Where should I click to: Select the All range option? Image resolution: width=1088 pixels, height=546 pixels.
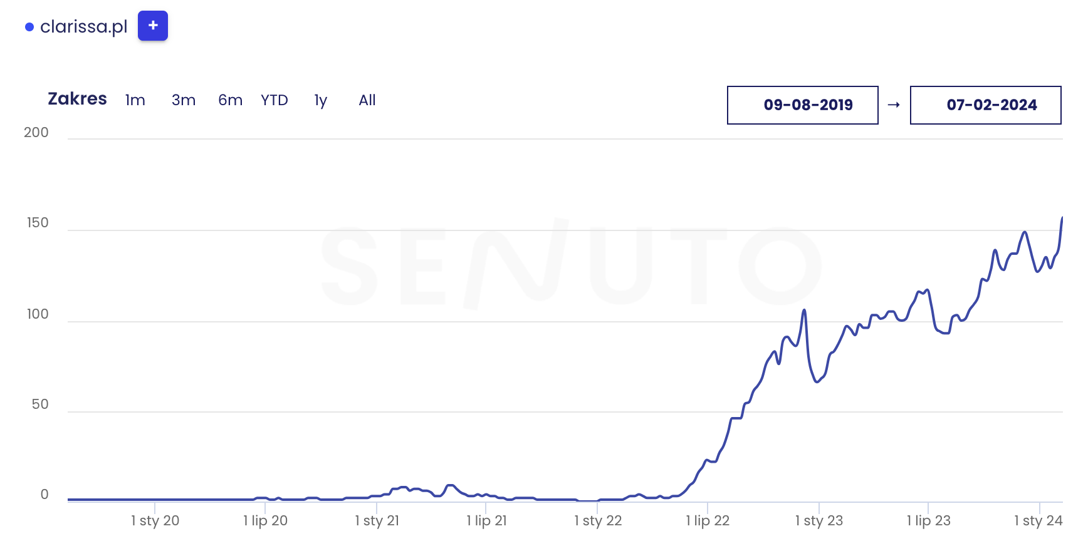coord(367,100)
